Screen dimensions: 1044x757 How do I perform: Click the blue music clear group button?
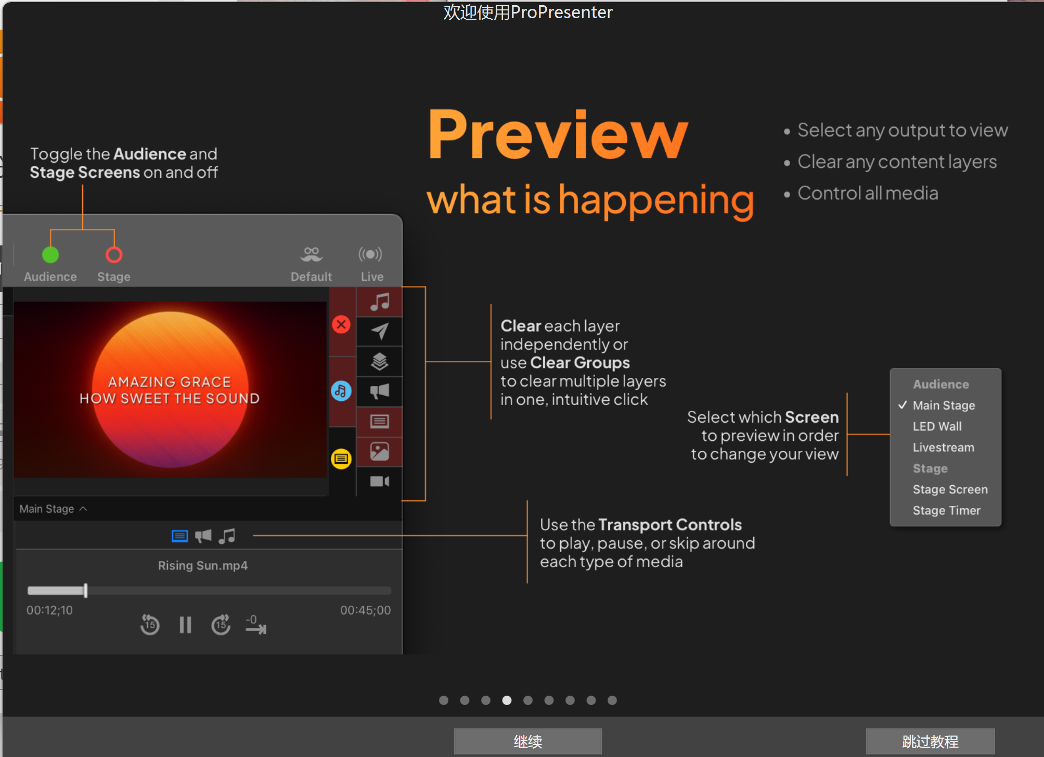tap(341, 391)
